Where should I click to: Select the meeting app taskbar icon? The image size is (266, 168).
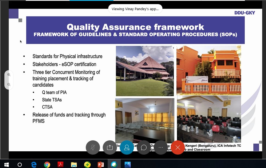pos(114,164)
